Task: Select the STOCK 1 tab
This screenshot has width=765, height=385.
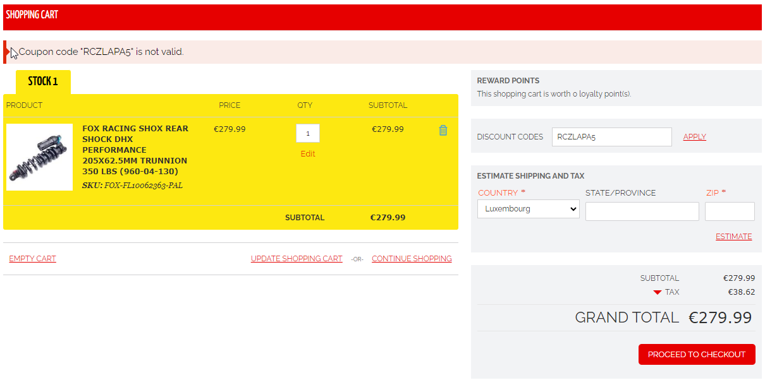Action: (43, 81)
